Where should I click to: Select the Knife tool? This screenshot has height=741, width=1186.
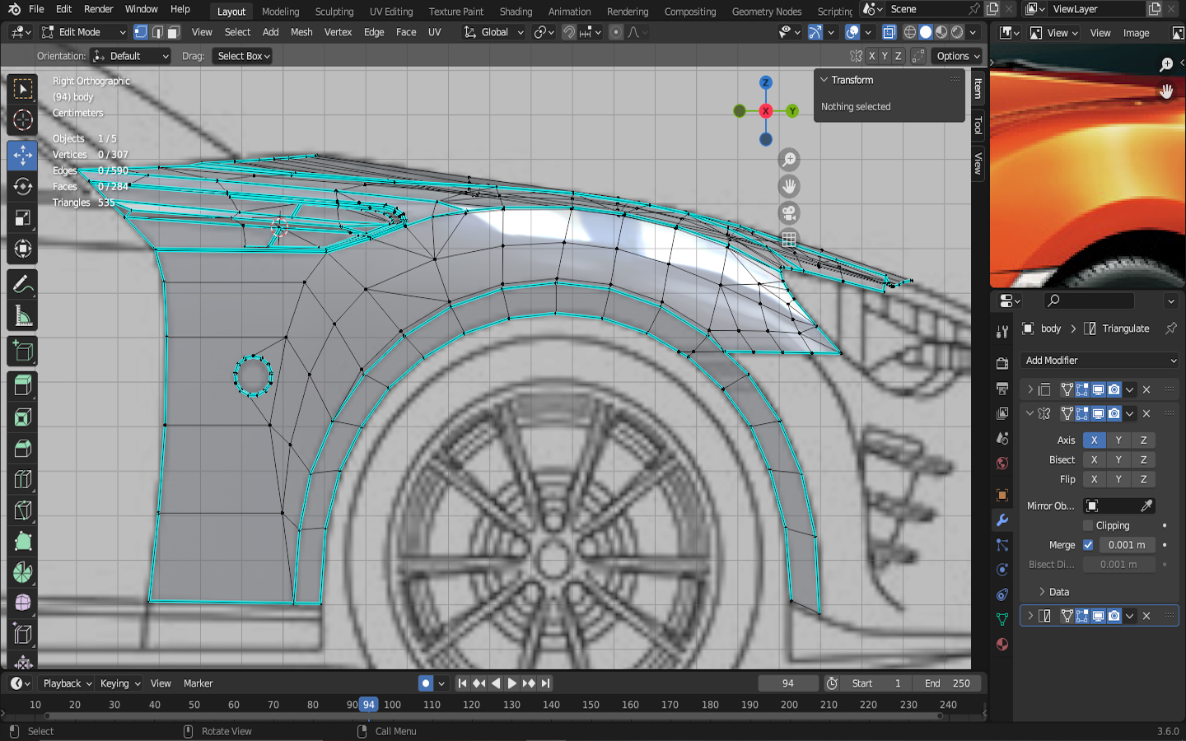tap(22, 510)
